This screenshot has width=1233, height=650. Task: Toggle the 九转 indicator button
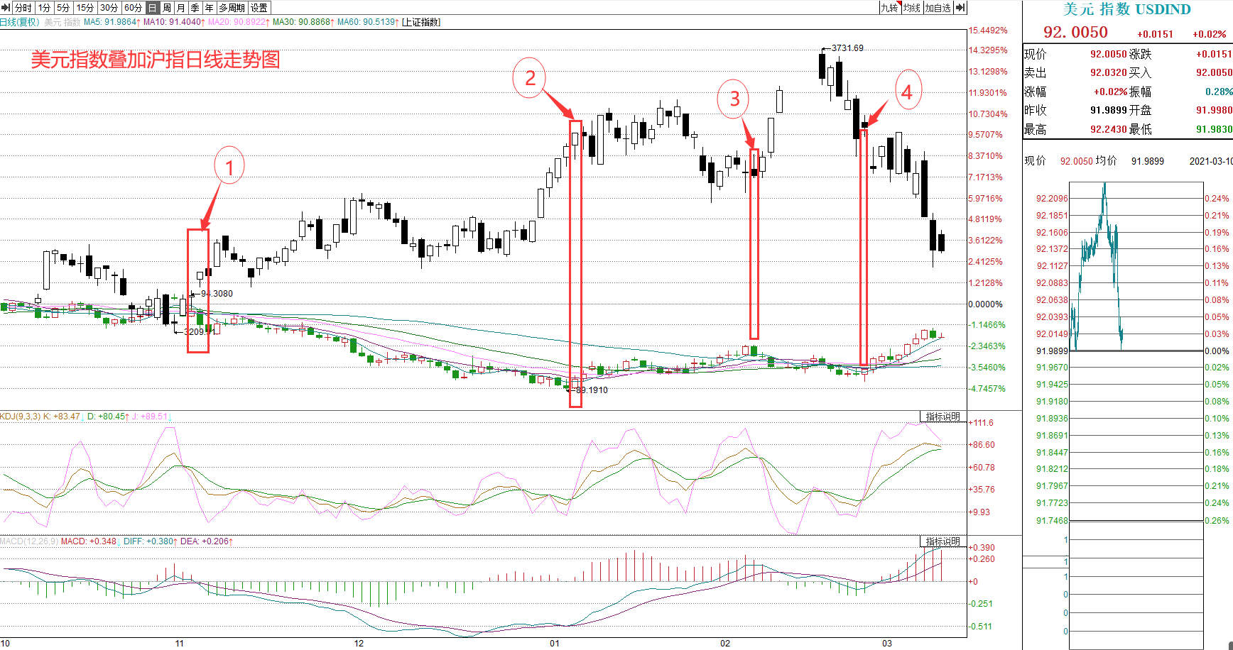coord(889,8)
